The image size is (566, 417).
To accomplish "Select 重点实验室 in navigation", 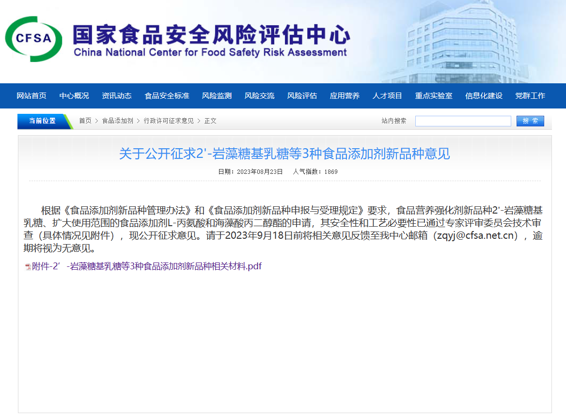I will 434,96.
